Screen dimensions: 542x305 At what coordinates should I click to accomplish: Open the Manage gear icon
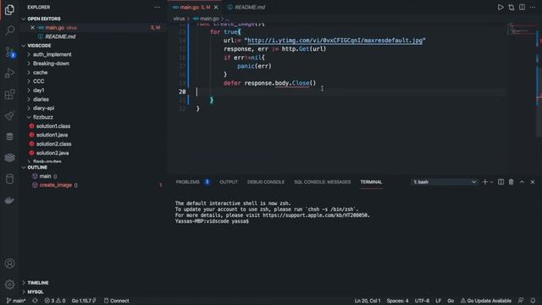[9, 285]
